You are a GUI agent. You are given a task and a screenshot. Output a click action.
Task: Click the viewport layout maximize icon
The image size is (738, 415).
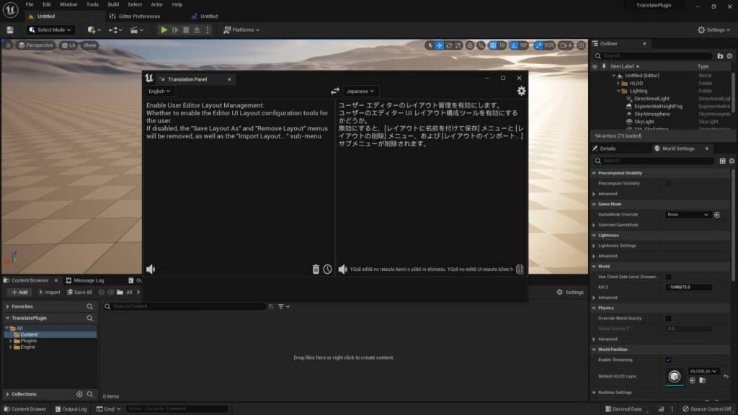582,45
